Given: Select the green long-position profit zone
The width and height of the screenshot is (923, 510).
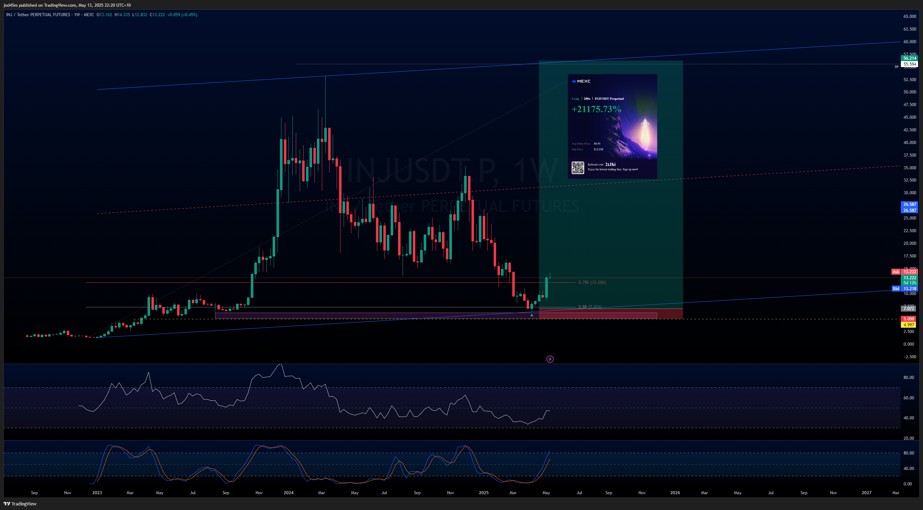Looking at the screenshot, I should [x=611, y=185].
